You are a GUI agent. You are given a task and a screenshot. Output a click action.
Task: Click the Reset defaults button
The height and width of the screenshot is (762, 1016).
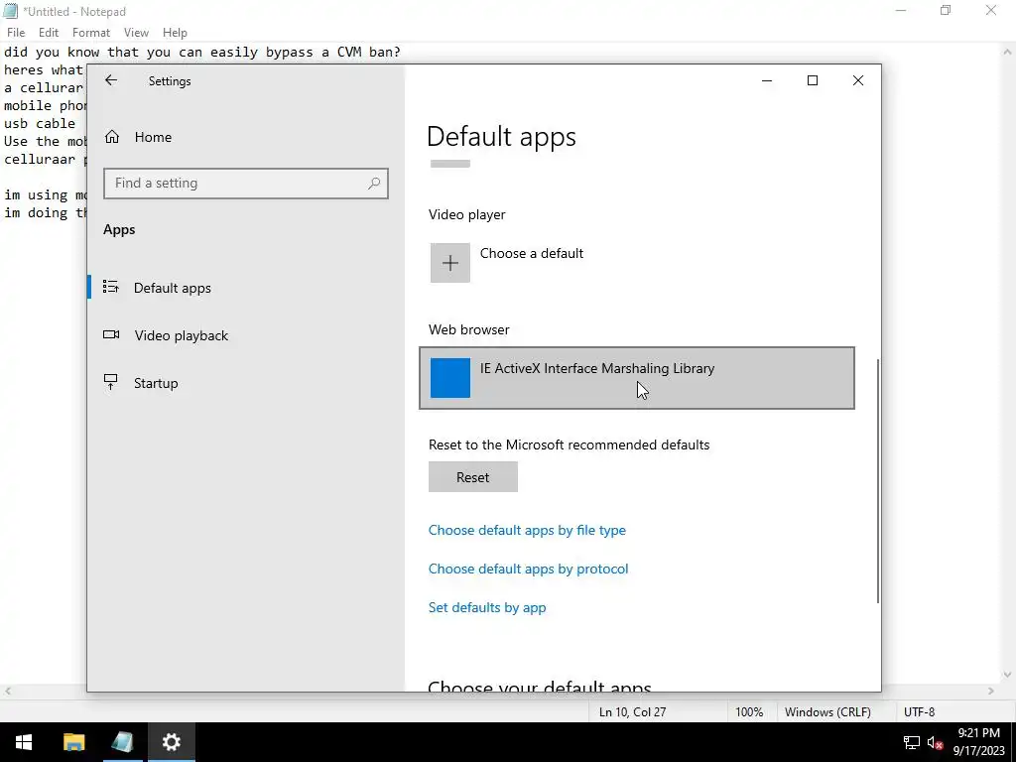pos(473,477)
